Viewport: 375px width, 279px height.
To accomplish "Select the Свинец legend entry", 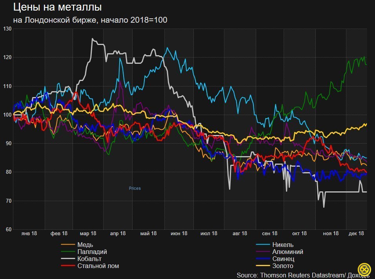I will [x=275, y=259].
